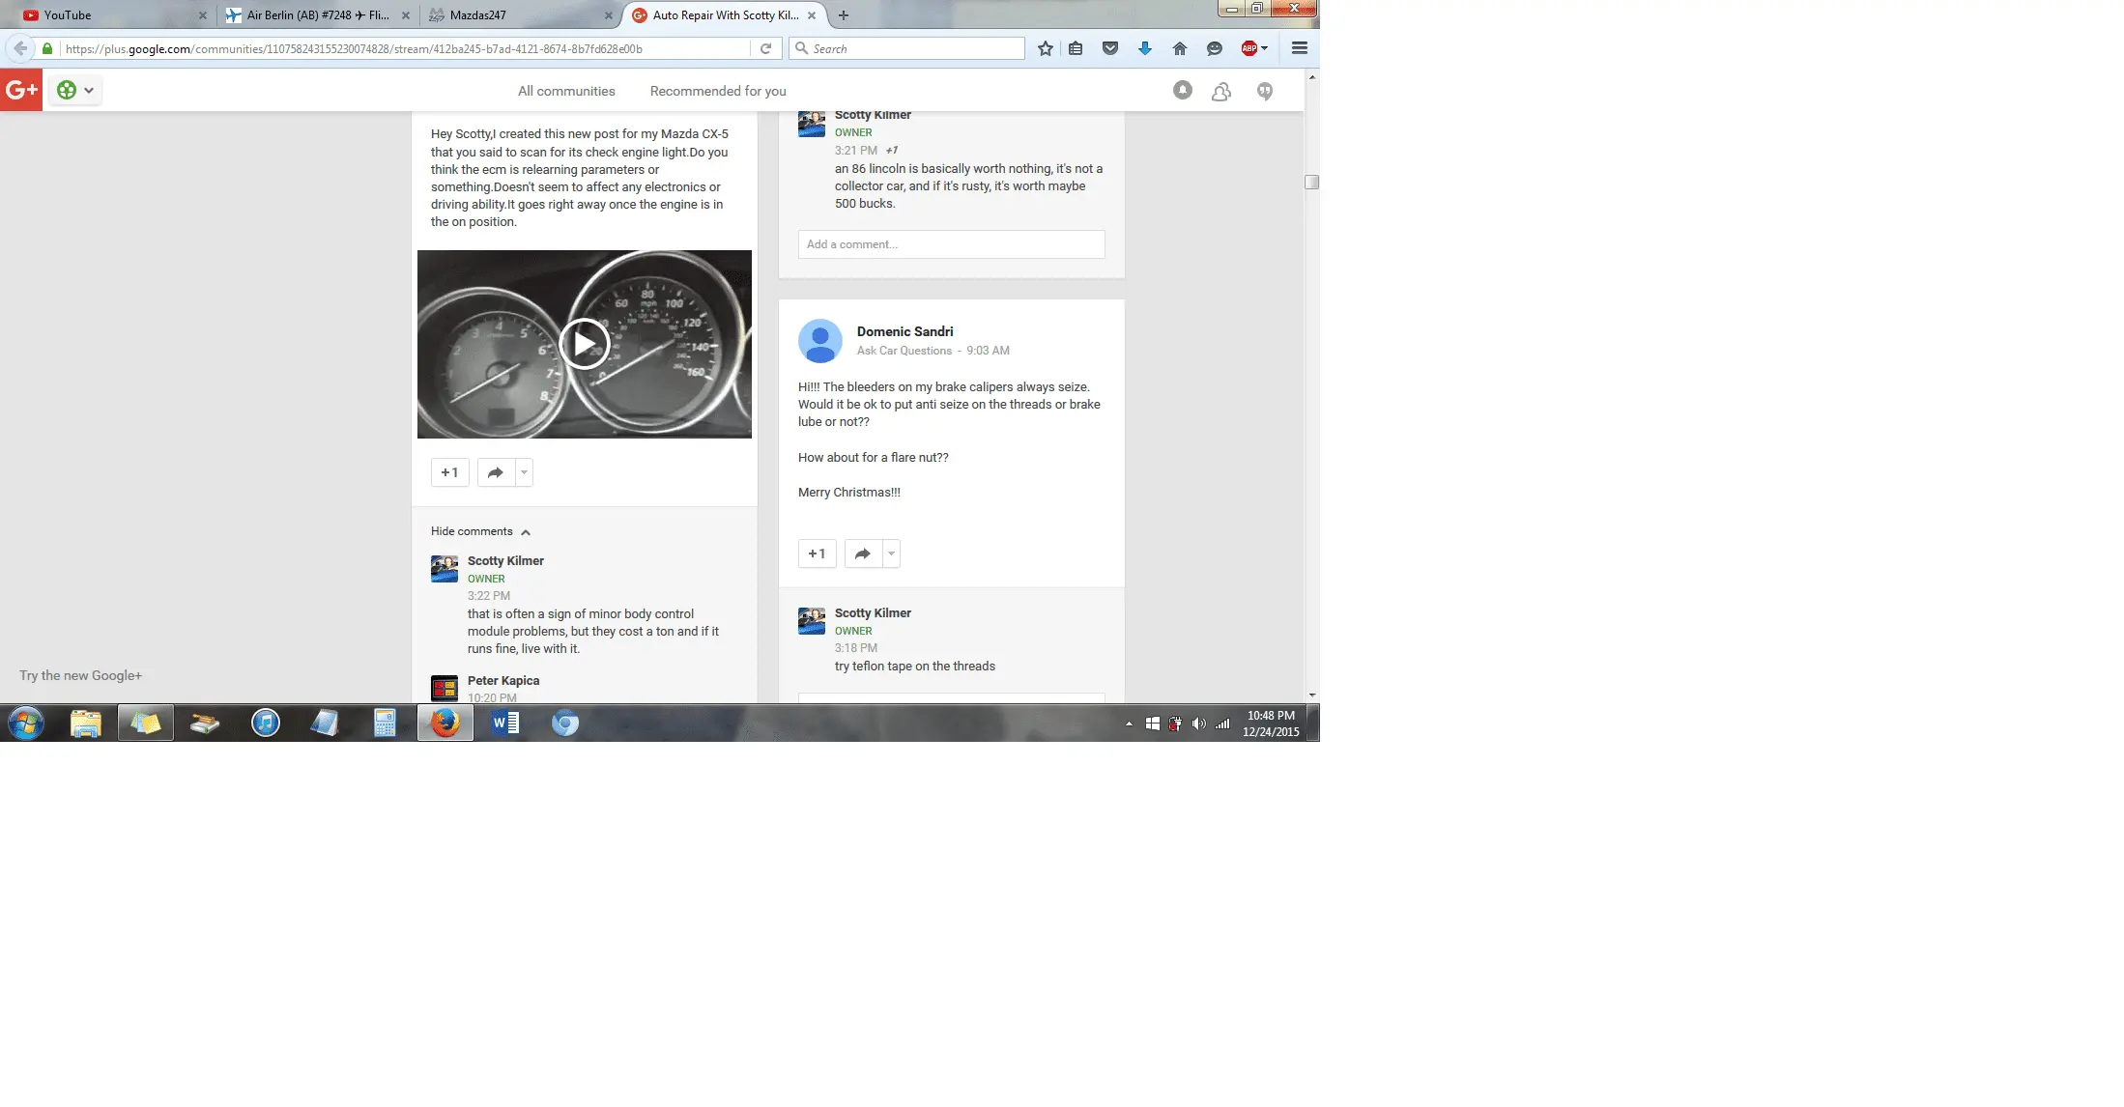2124x1107 pixels.
Task: Open the Firefox downloads panel
Action: pyautogui.click(x=1144, y=47)
